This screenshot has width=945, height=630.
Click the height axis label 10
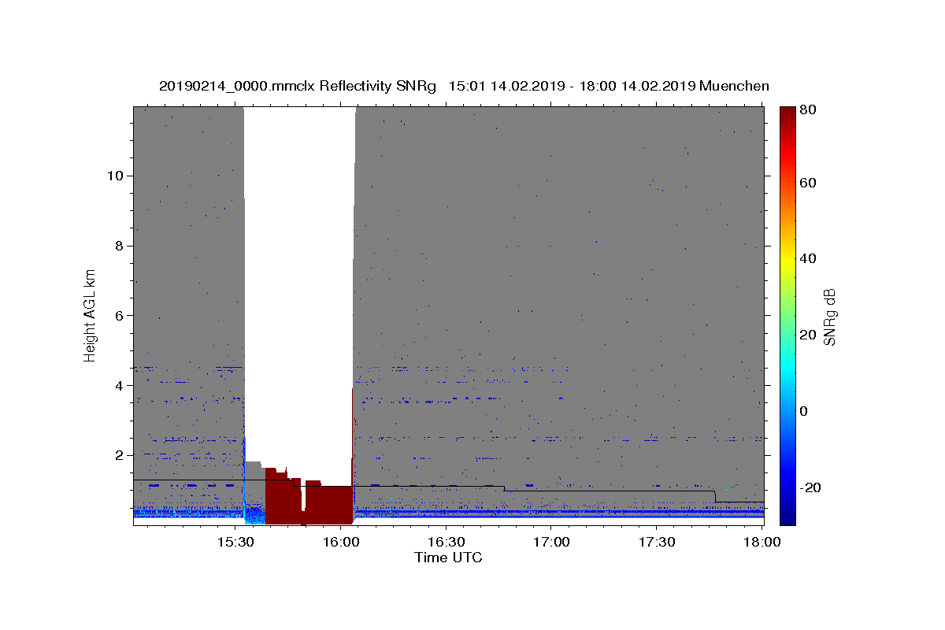coord(116,176)
